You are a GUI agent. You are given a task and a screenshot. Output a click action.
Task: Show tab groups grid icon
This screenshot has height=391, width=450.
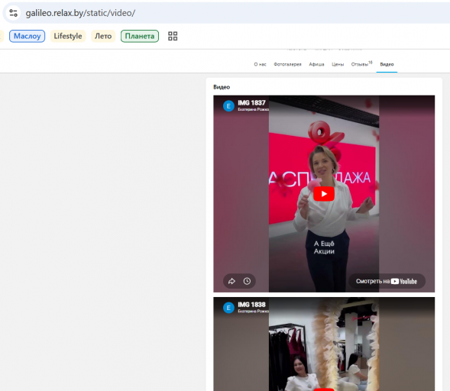(173, 36)
